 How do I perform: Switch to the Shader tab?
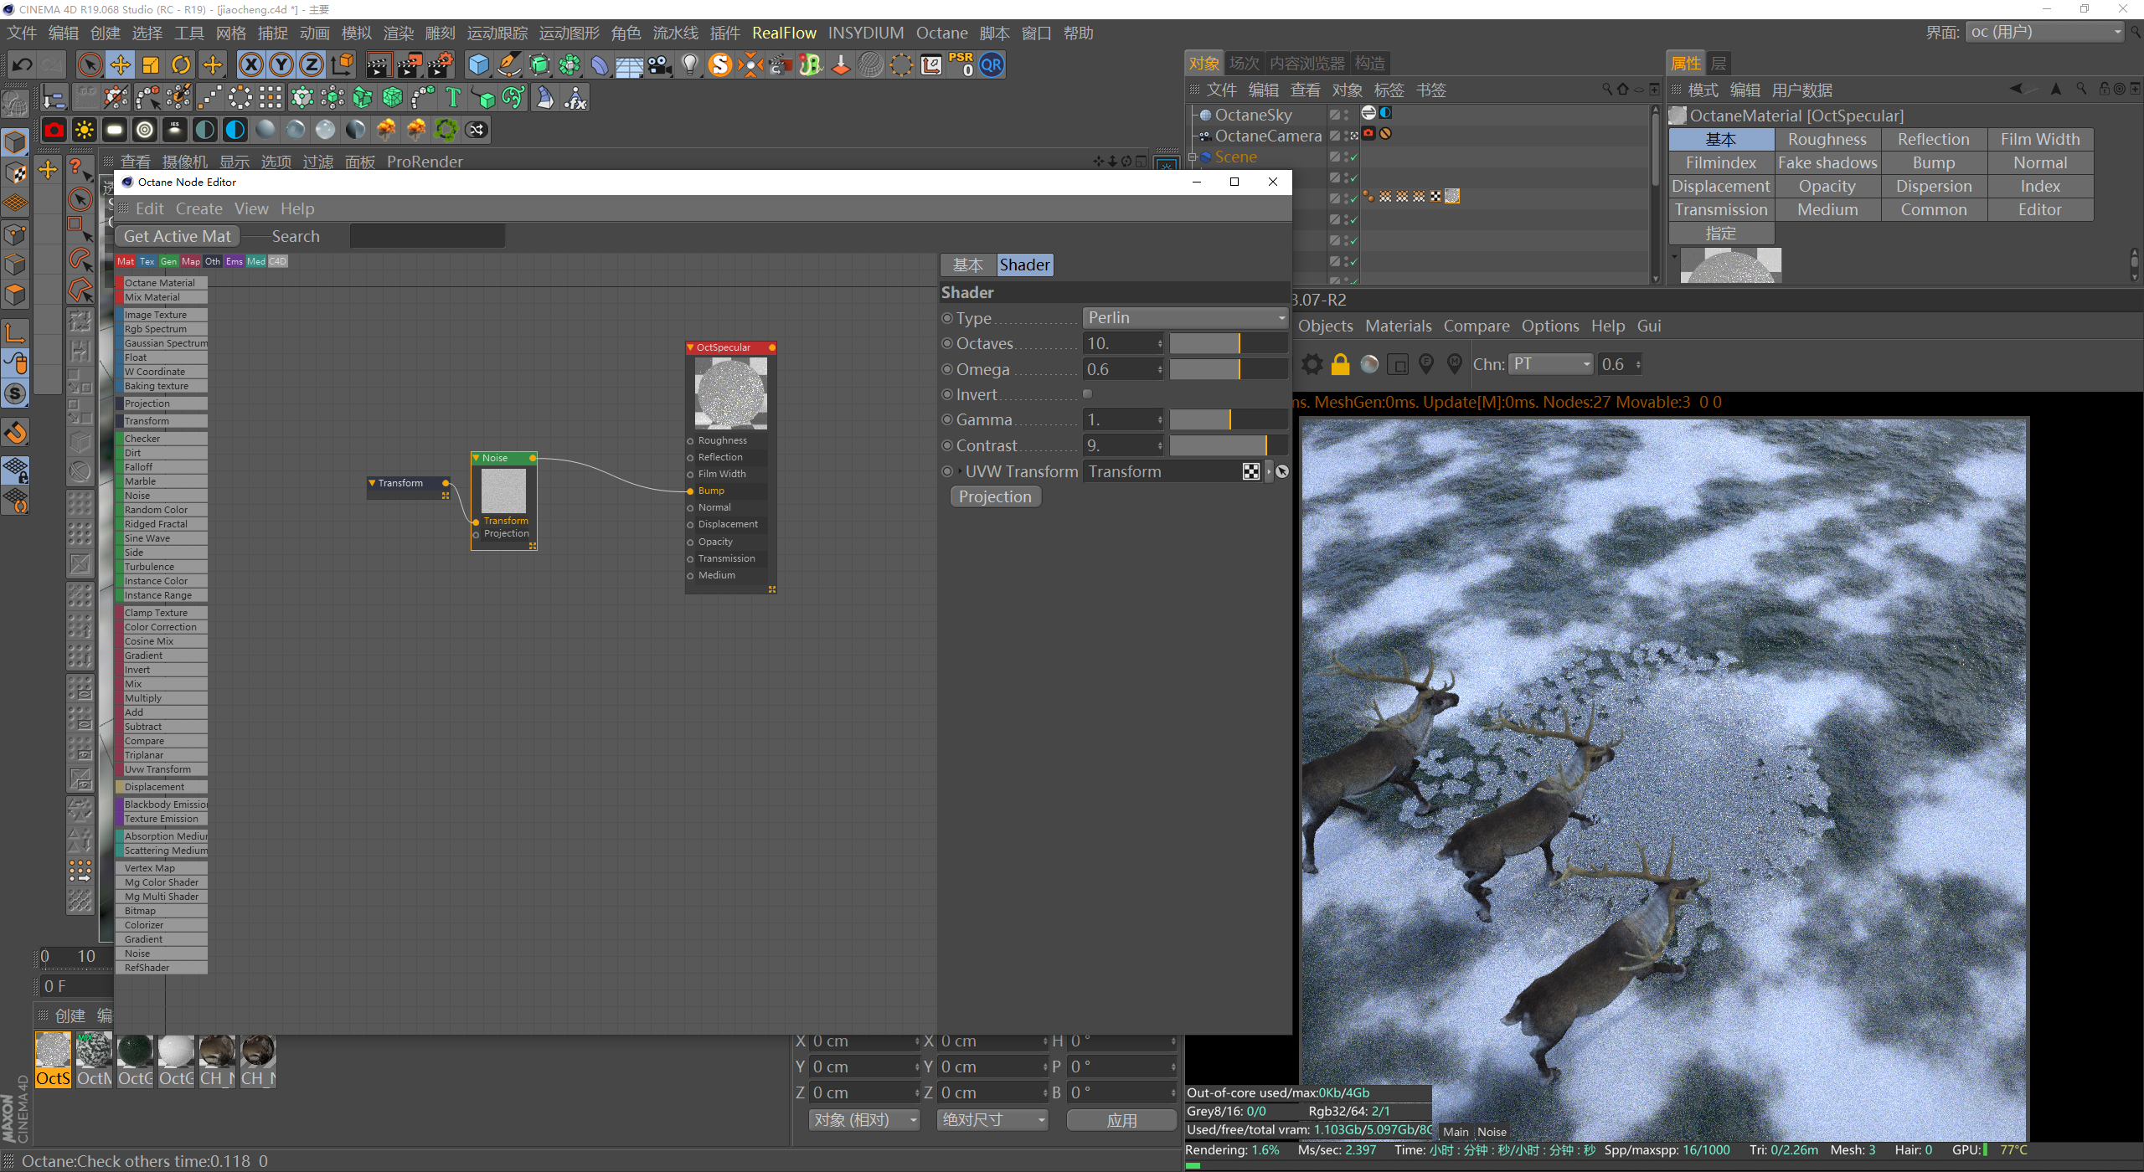1023,265
